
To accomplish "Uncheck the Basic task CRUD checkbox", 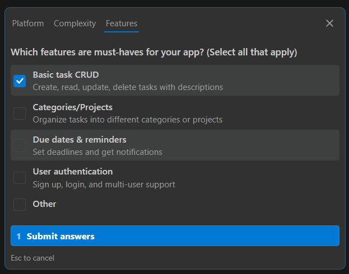I will pyautogui.click(x=20, y=81).
